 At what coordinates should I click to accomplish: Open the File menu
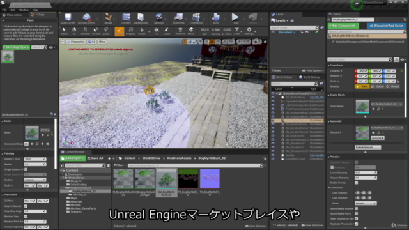4,10
